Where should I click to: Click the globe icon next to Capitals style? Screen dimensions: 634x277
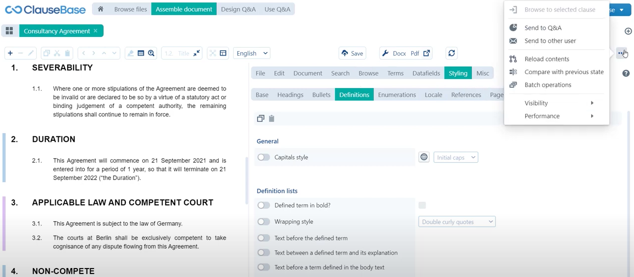coord(424,157)
